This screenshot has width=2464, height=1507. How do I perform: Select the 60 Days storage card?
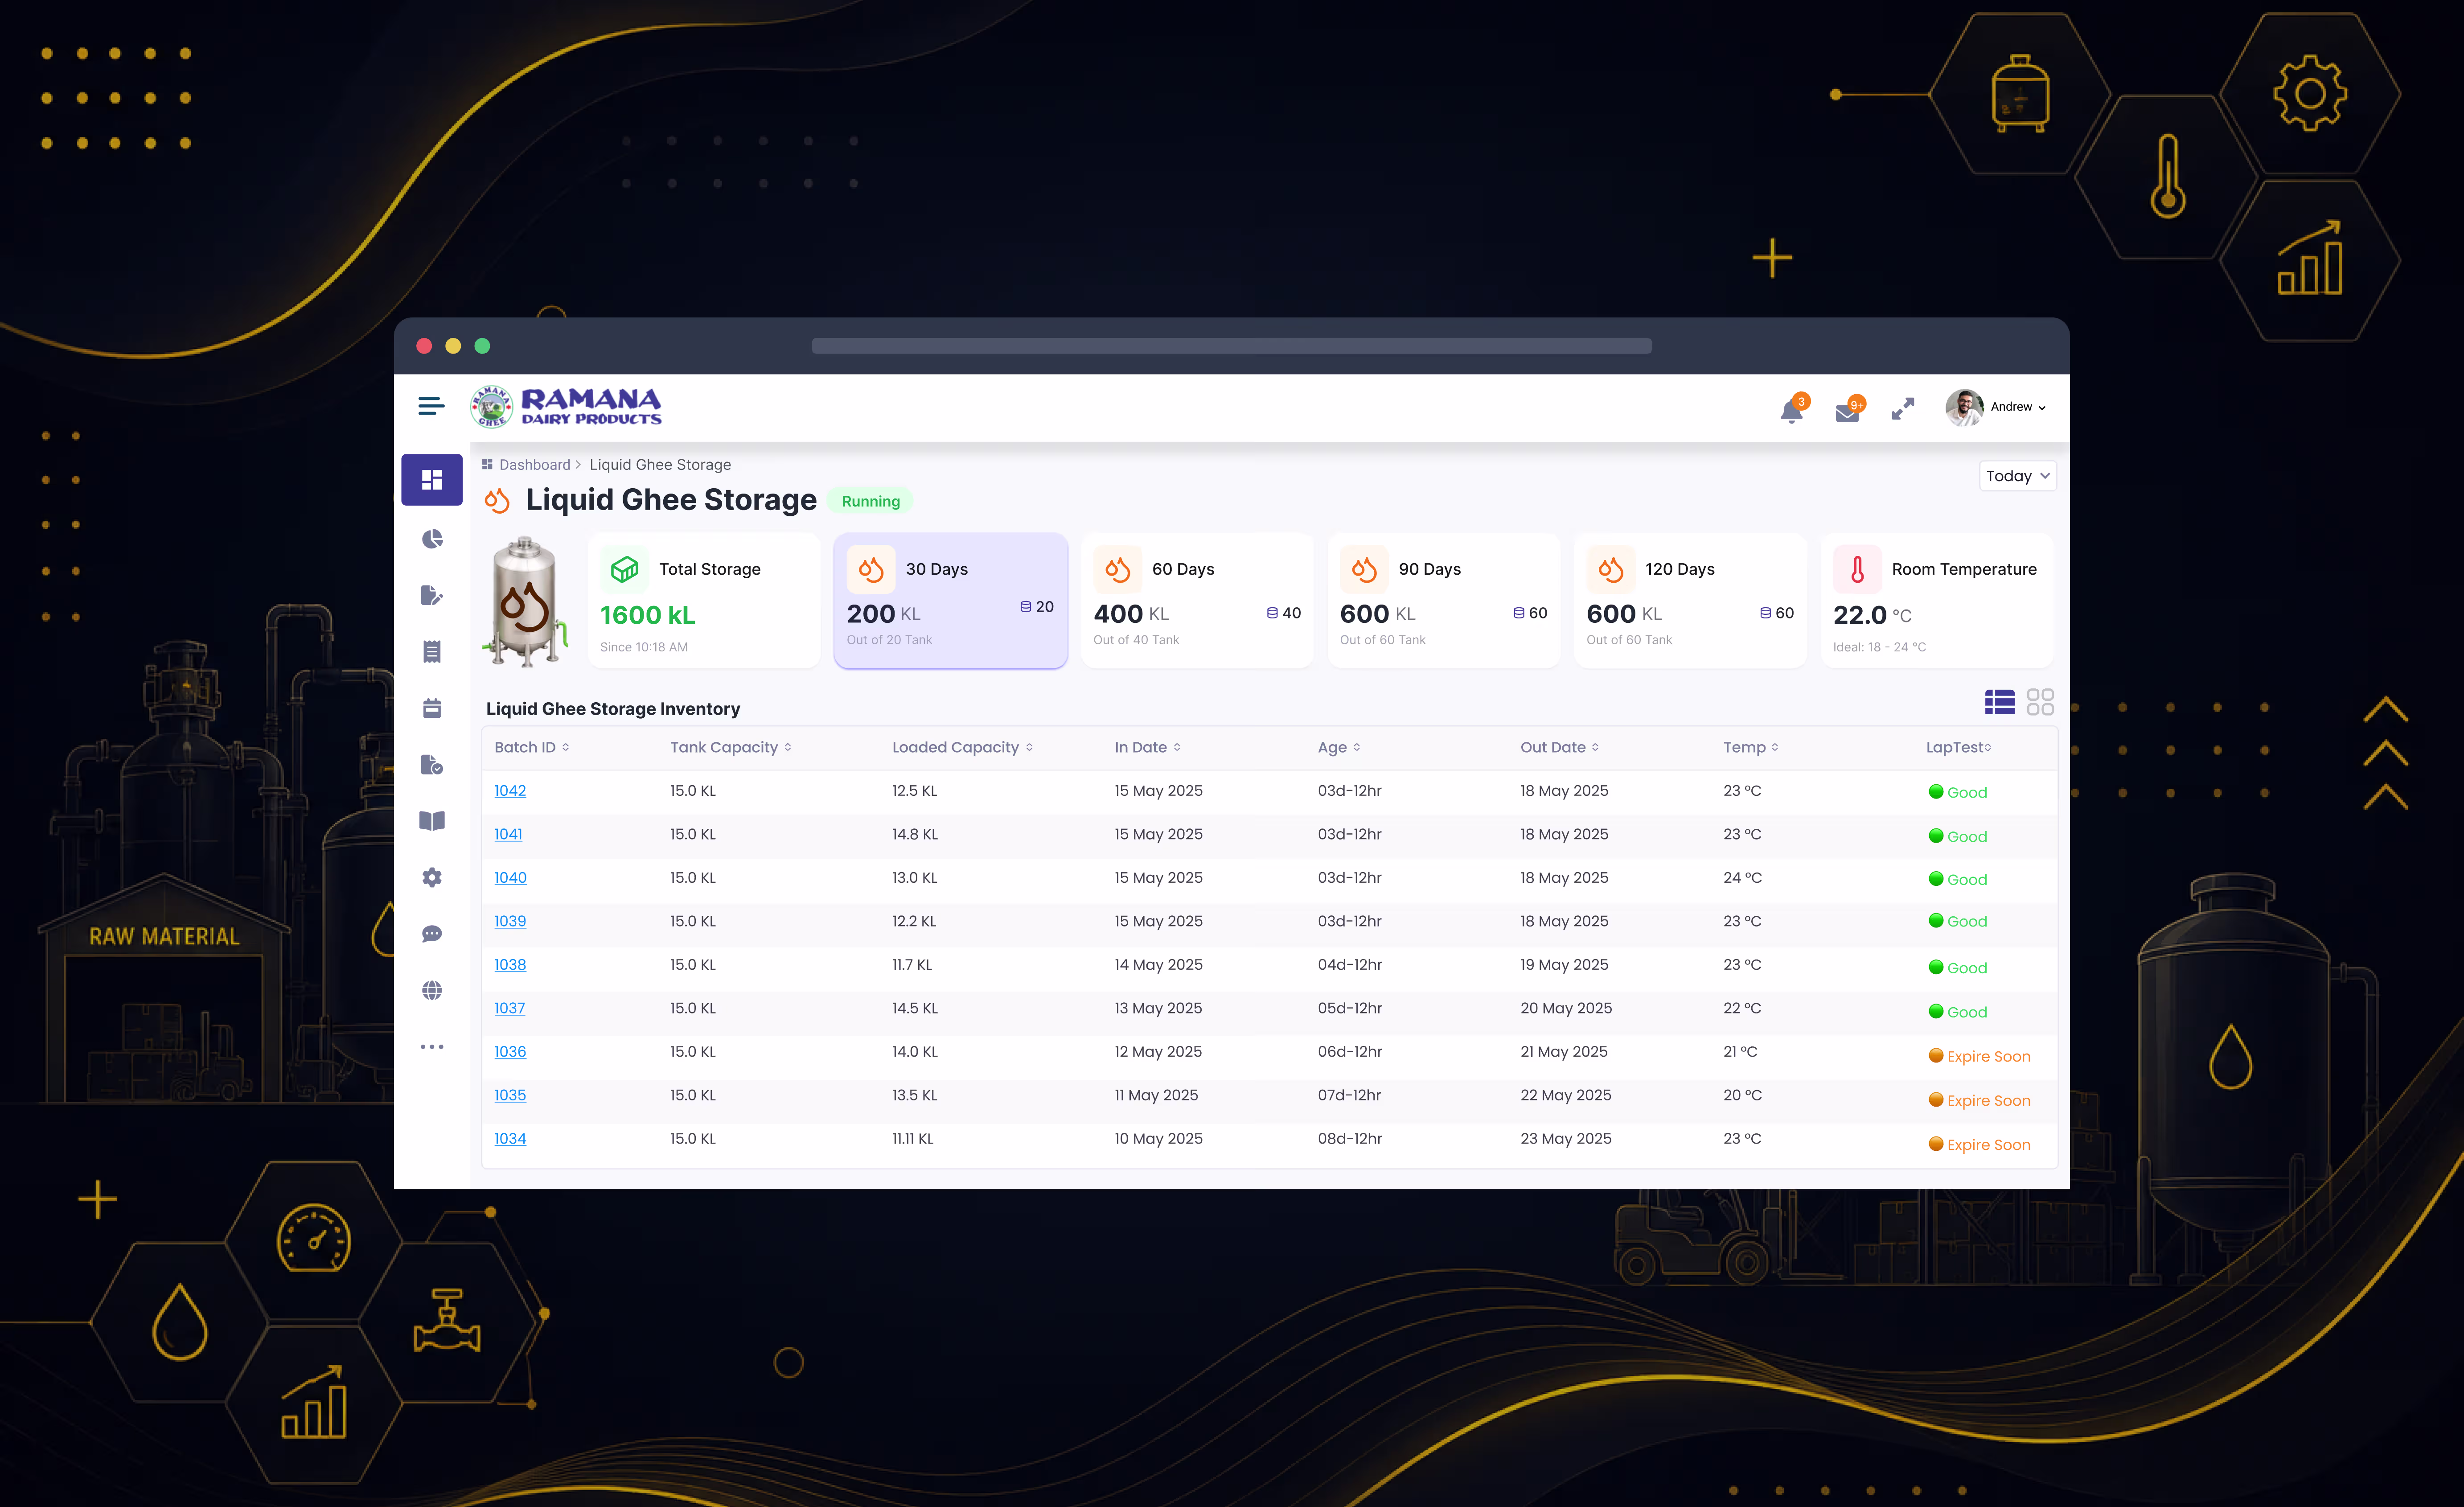point(1197,600)
